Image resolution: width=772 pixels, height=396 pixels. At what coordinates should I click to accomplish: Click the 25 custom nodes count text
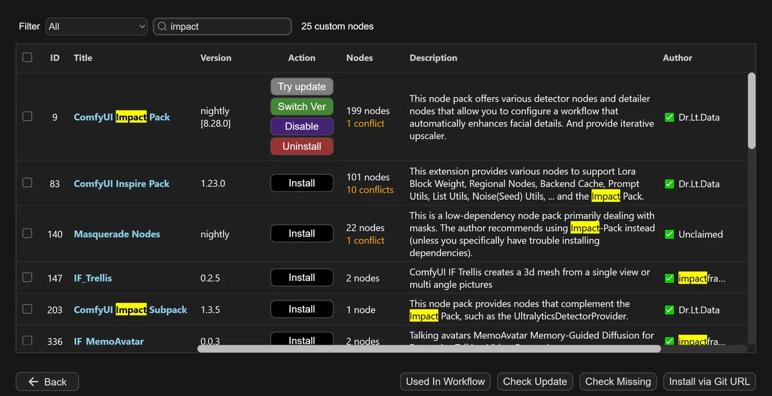pyautogui.click(x=337, y=26)
